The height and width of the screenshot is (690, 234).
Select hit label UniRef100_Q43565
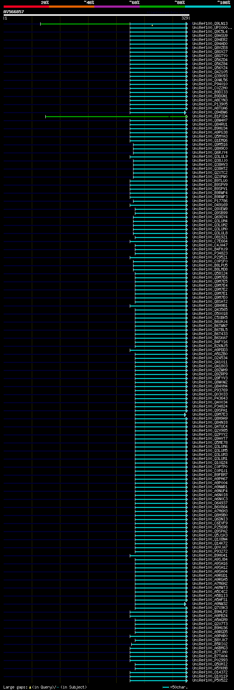tap(210, 310)
